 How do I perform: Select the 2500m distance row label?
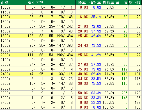(x=5, y=79)
